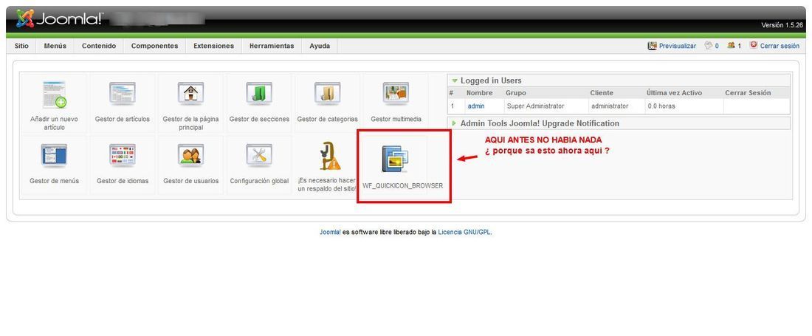Click the Cliente column header
Viewport: 812px width, 336px height.
tap(601, 93)
